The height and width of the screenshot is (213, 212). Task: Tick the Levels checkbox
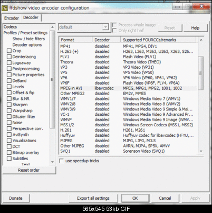tap(9, 87)
